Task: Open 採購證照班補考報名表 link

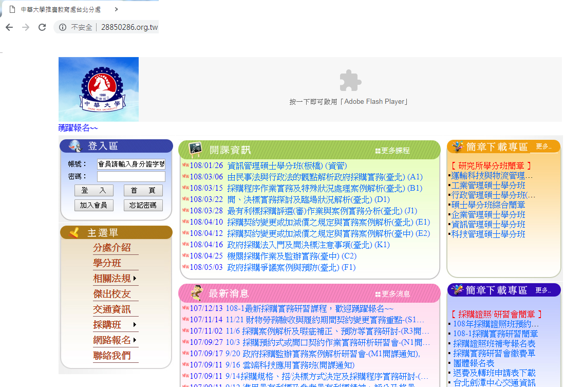Action: coord(494,344)
